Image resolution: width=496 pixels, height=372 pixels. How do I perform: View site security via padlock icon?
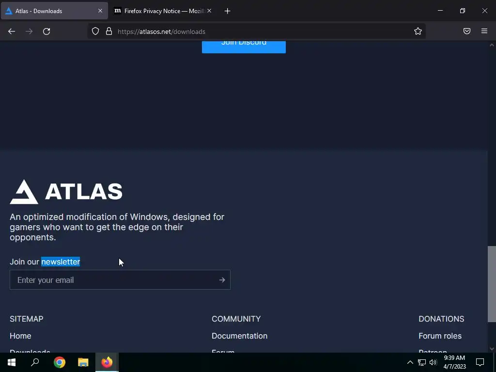109,31
